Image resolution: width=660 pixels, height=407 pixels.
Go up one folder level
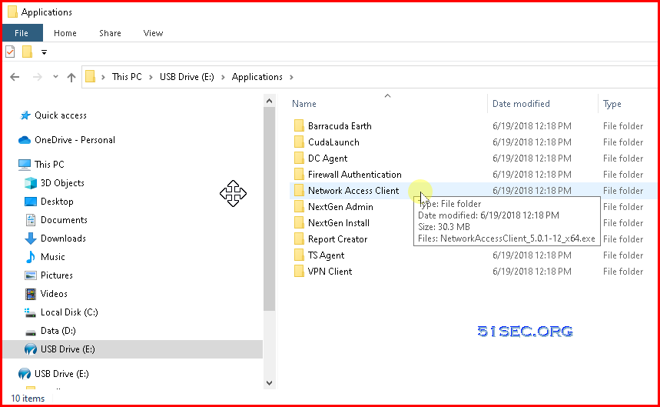pos(71,77)
